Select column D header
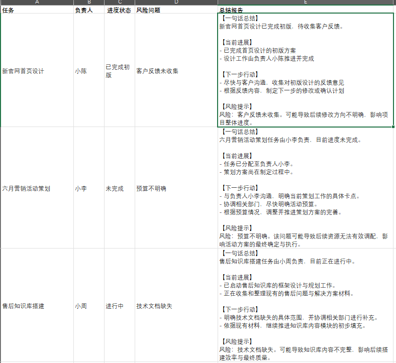The width and height of the screenshot is (396, 363). tap(176, 3)
